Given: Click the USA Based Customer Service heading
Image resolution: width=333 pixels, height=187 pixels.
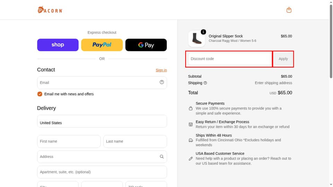Looking at the screenshot, I should 220,153.
